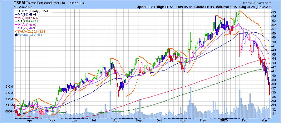Click the tallest volume bar in mid-November
The width and height of the screenshot is (281, 123).
point(191,103)
